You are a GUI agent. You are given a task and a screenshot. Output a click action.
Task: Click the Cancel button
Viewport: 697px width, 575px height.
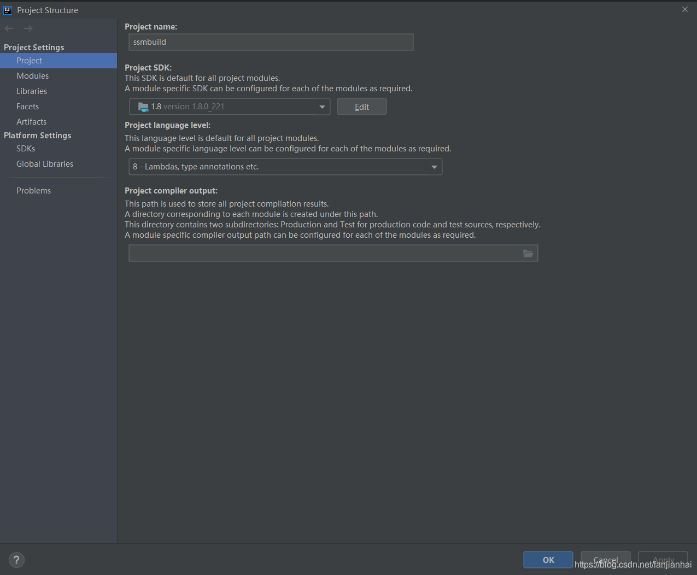point(606,560)
